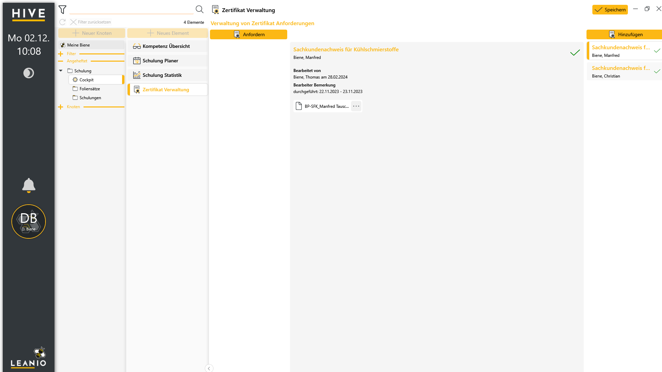This screenshot has width=662, height=372.
Task: Open file options three-dots menu
Action: point(356,106)
